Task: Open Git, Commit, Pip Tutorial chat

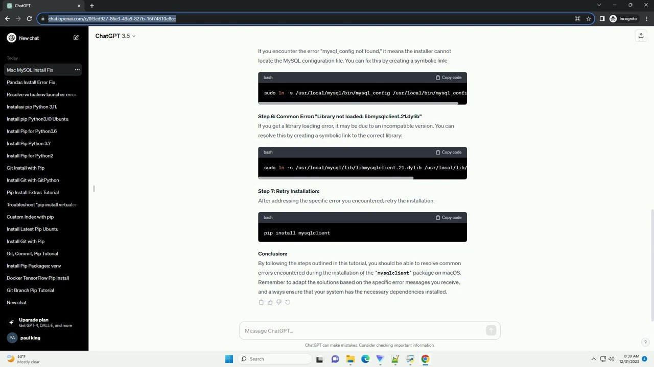Action: [44, 253]
